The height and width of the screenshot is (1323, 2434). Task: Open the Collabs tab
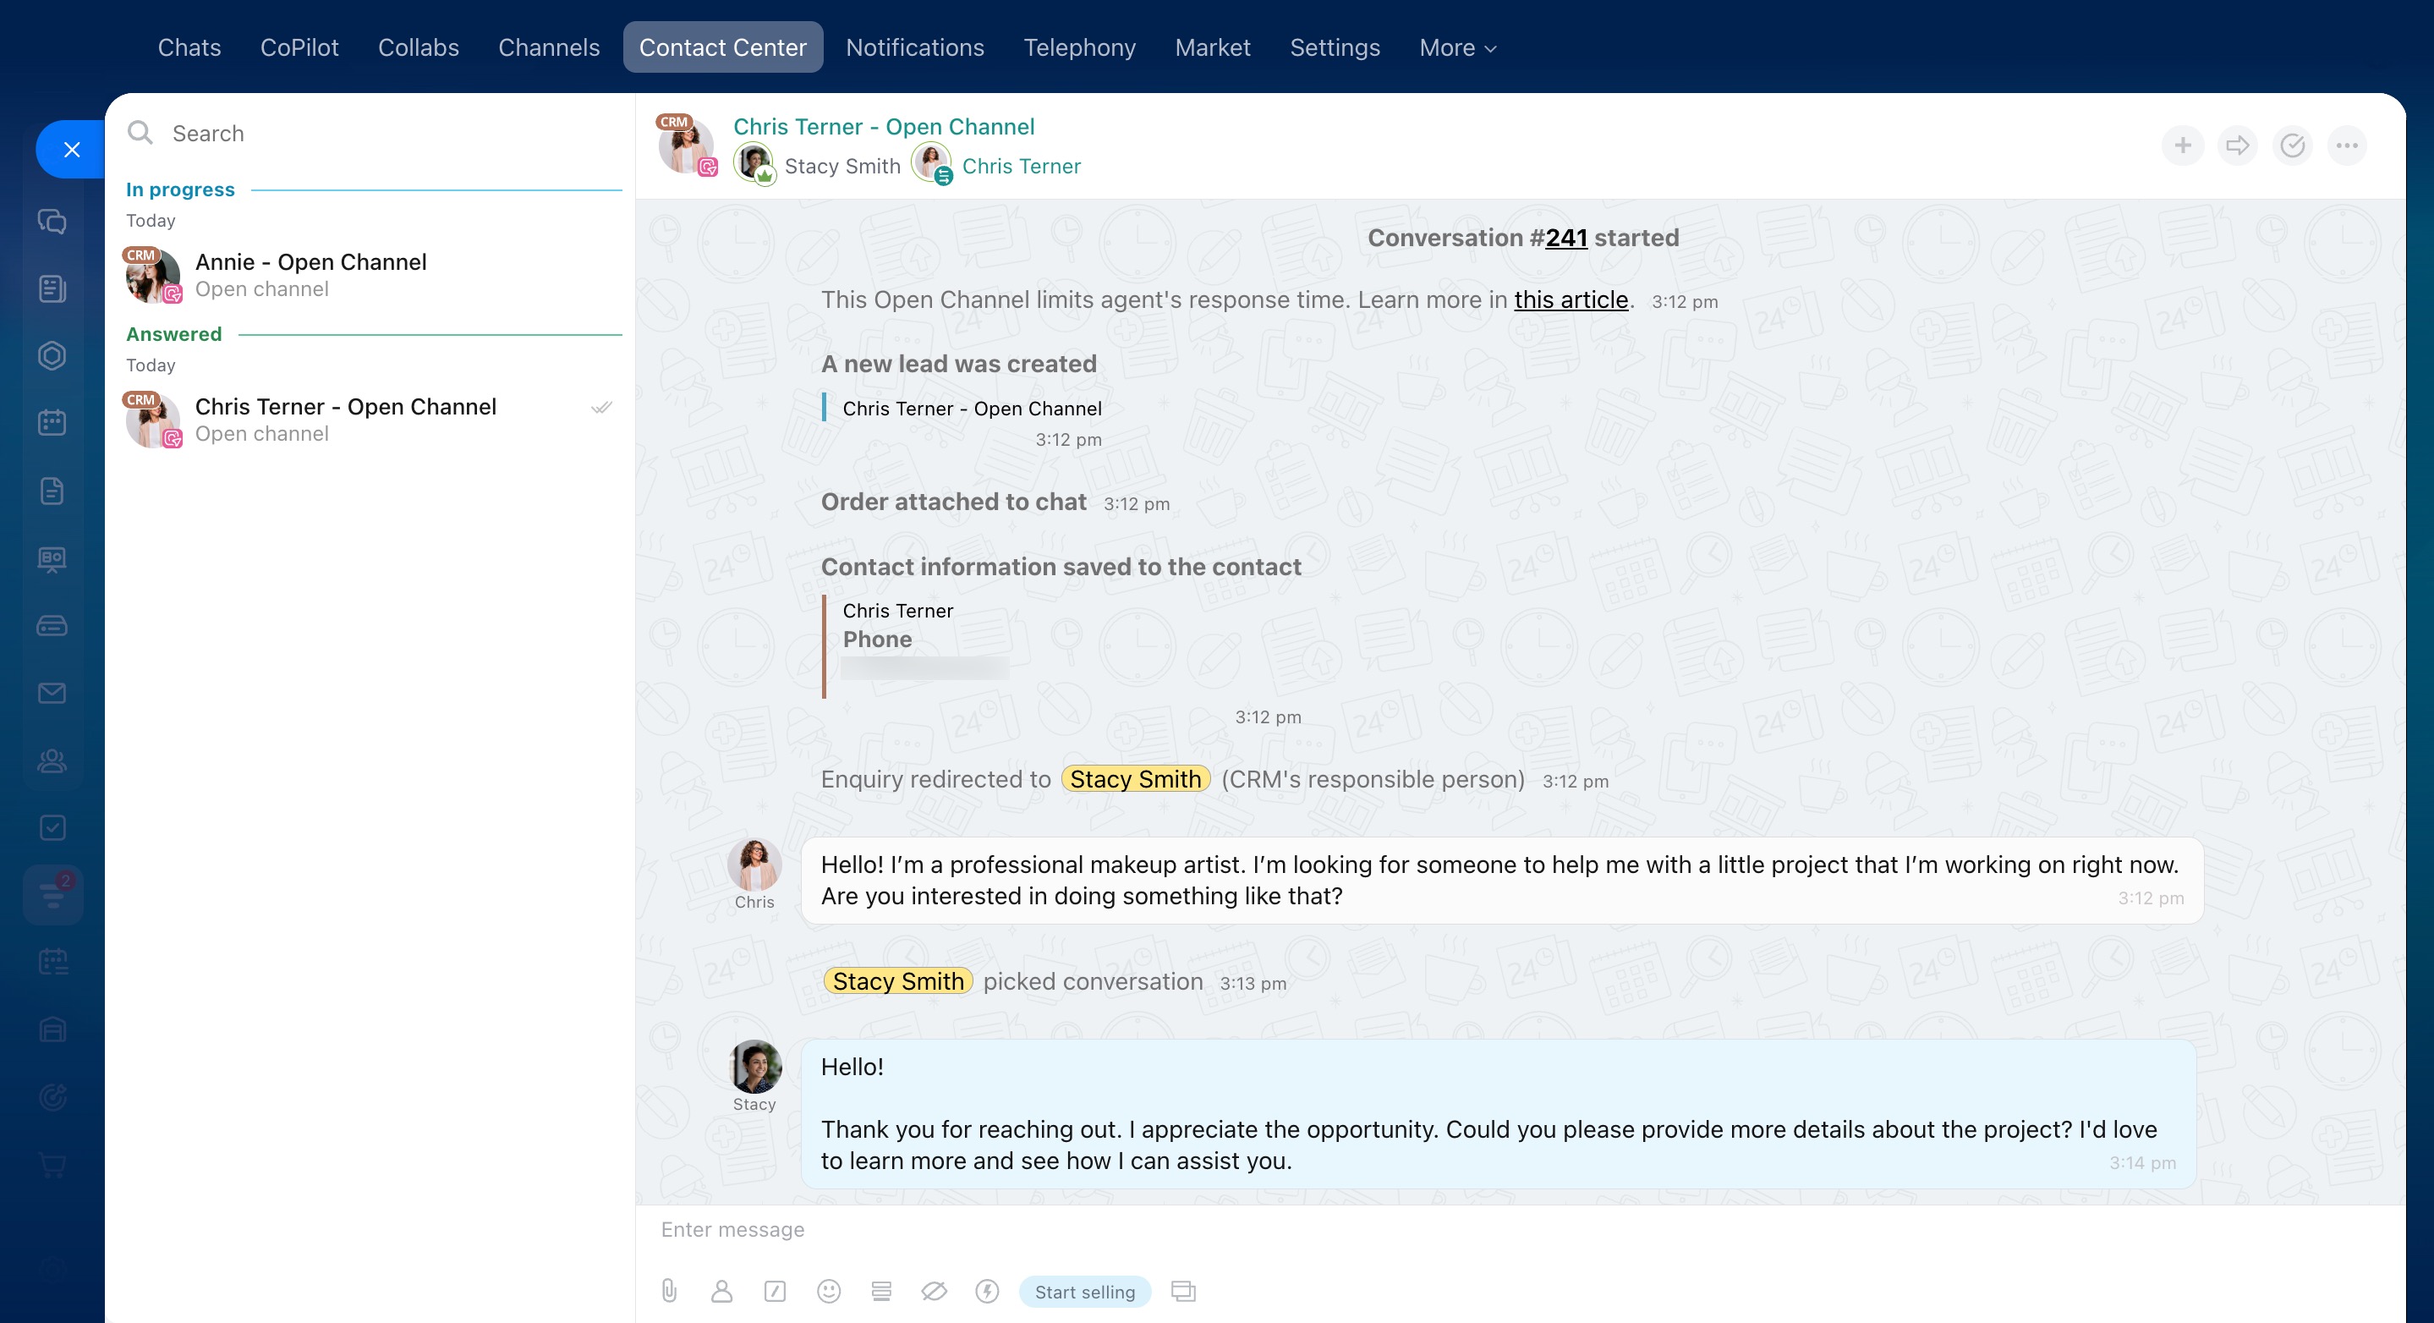(419, 47)
